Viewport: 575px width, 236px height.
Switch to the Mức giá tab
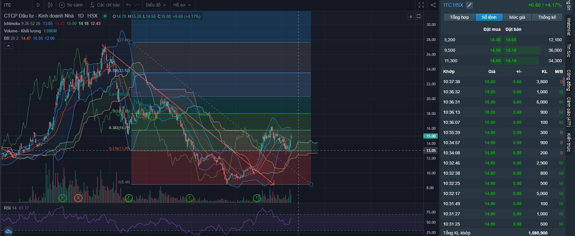coord(517,17)
